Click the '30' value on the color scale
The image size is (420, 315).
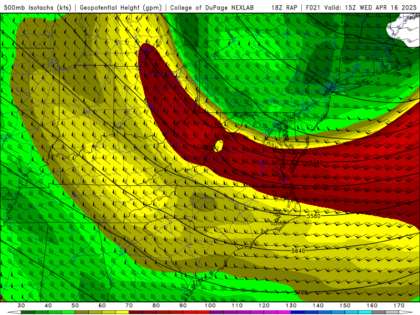pos(21,306)
